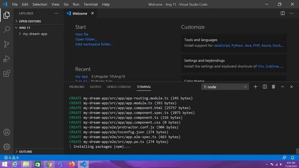The height and width of the screenshot is (168, 299).
Task: Switch to Output panel tab
Action: pos(95,87)
